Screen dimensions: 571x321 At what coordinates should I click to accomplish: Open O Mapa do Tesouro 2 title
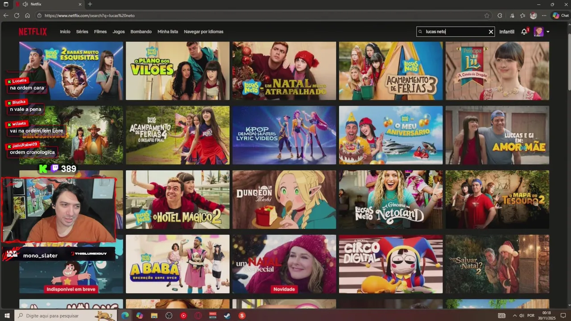497,200
